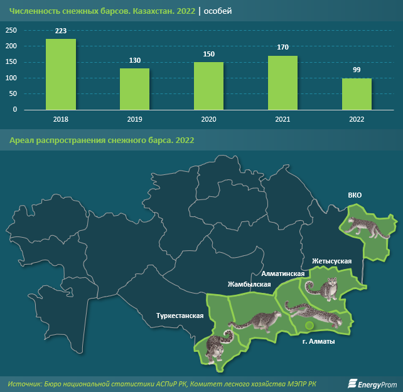This screenshot has height=392, width=403.
Task: Click the Жетысуская region label
Action: [331, 262]
